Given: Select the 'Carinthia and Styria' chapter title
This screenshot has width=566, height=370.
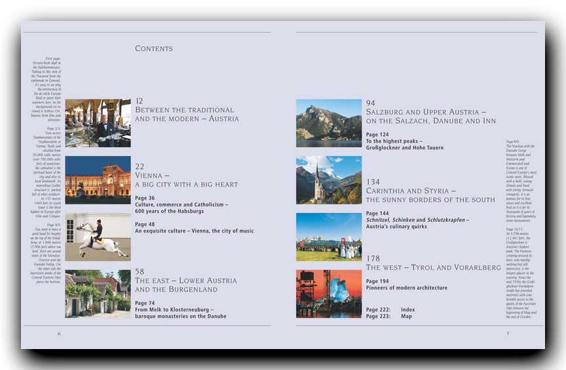Looking at the screenshot, I should point(430,195).
